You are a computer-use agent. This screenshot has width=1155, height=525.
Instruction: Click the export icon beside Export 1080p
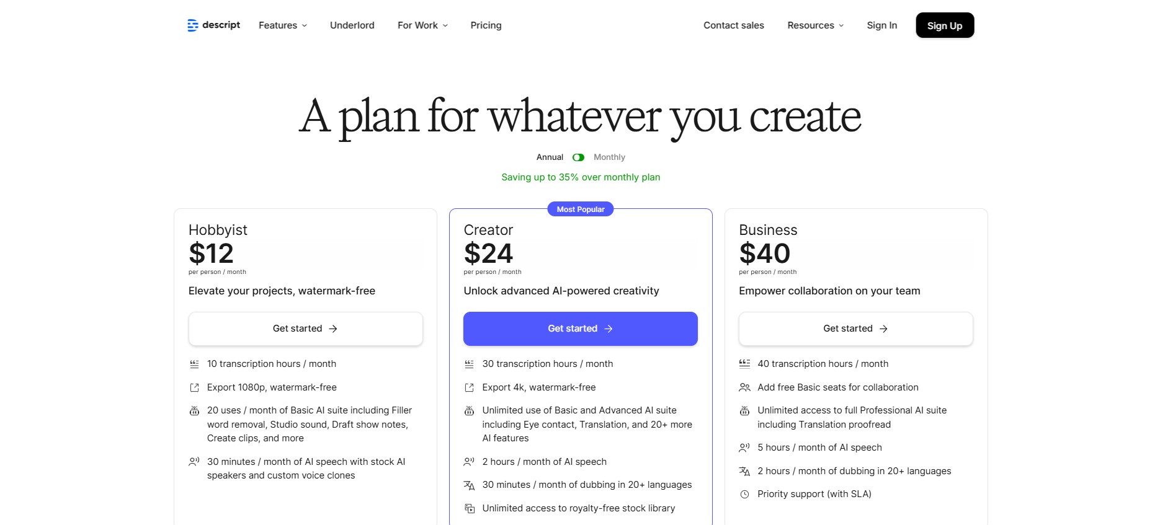tap(194, 387)
